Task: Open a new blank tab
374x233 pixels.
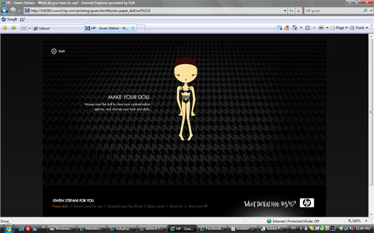Action: [x=141, y=29]
